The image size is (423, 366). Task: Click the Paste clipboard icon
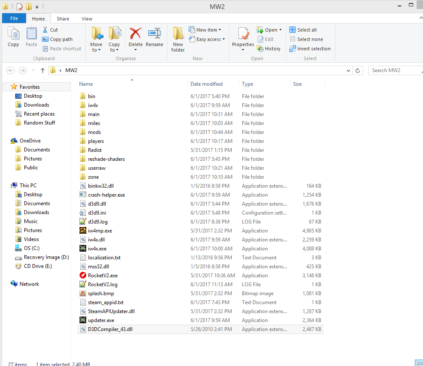tap(31, 37)
